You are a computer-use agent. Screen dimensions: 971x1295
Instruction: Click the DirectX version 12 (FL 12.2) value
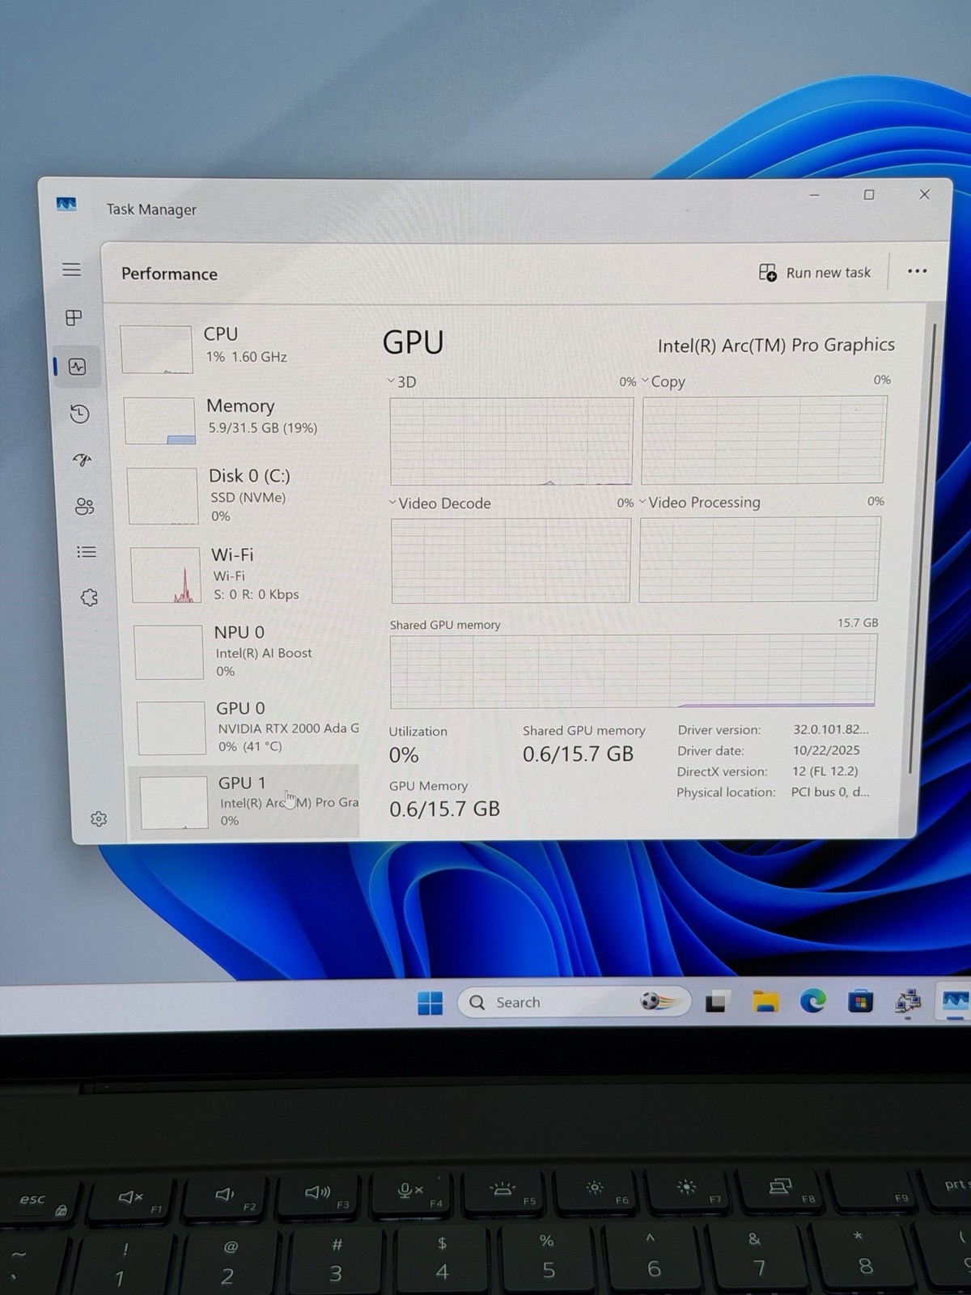[825, 771]
